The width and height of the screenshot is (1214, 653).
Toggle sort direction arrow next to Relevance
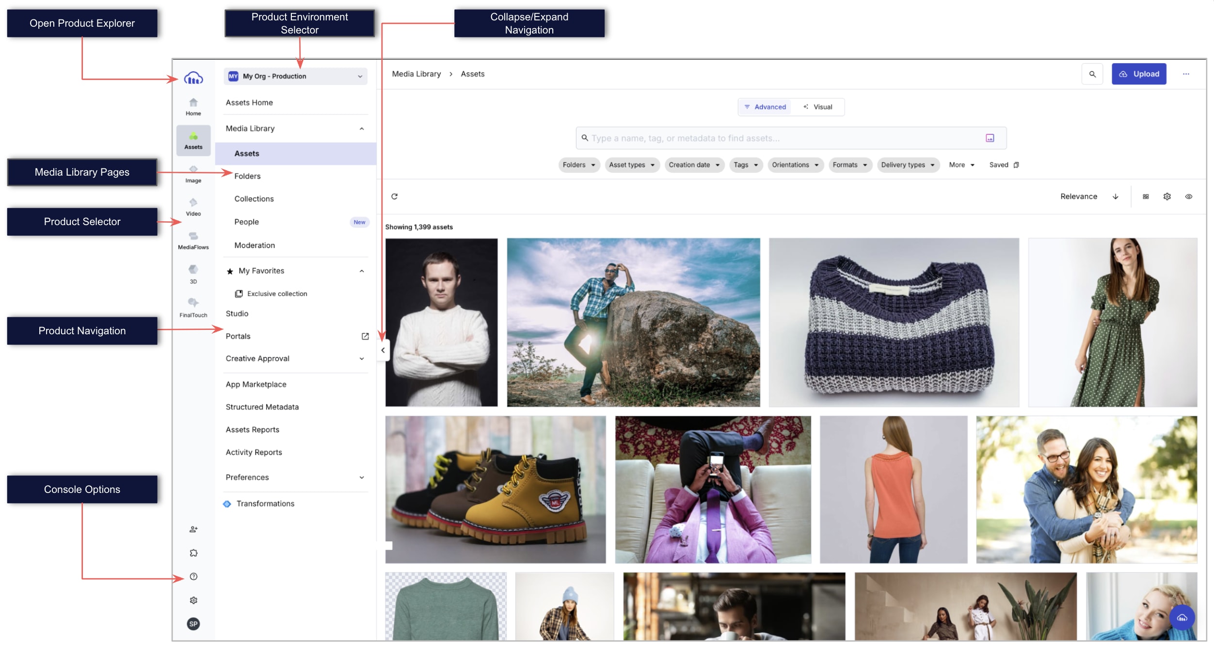pos(1115,196)
